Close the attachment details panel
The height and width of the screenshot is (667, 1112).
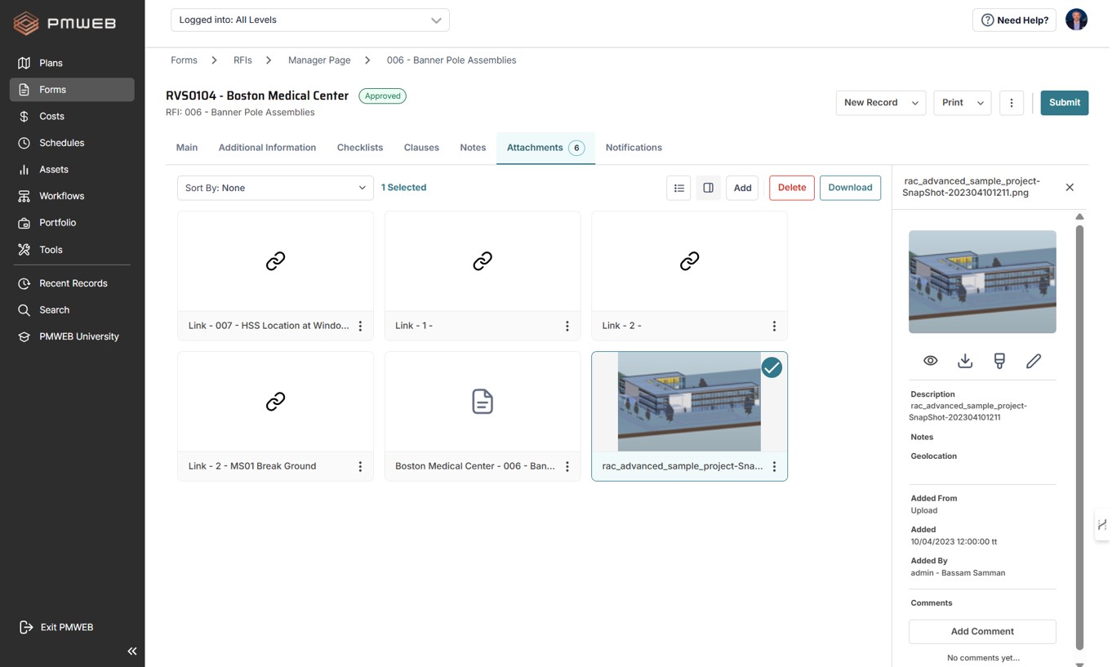tap(1070, 188)
